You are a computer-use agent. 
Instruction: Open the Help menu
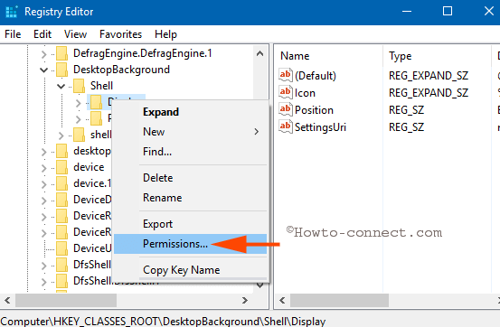pyautogui.click(x=165, y=34)
